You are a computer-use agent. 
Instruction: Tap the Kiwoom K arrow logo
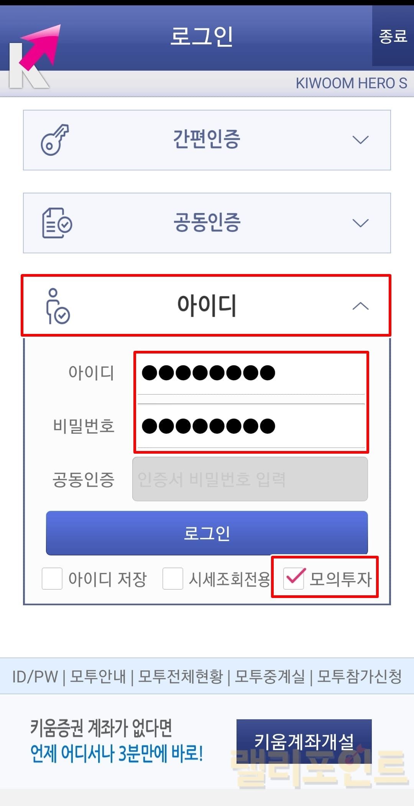tap(34, 58)
